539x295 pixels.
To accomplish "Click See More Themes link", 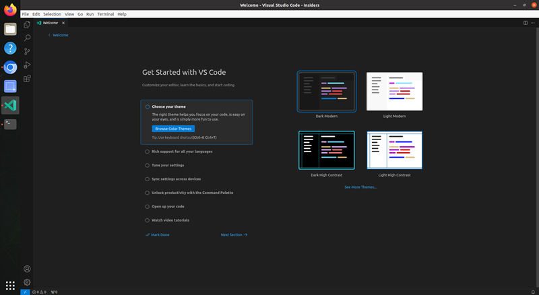I will tap(360, 187).
